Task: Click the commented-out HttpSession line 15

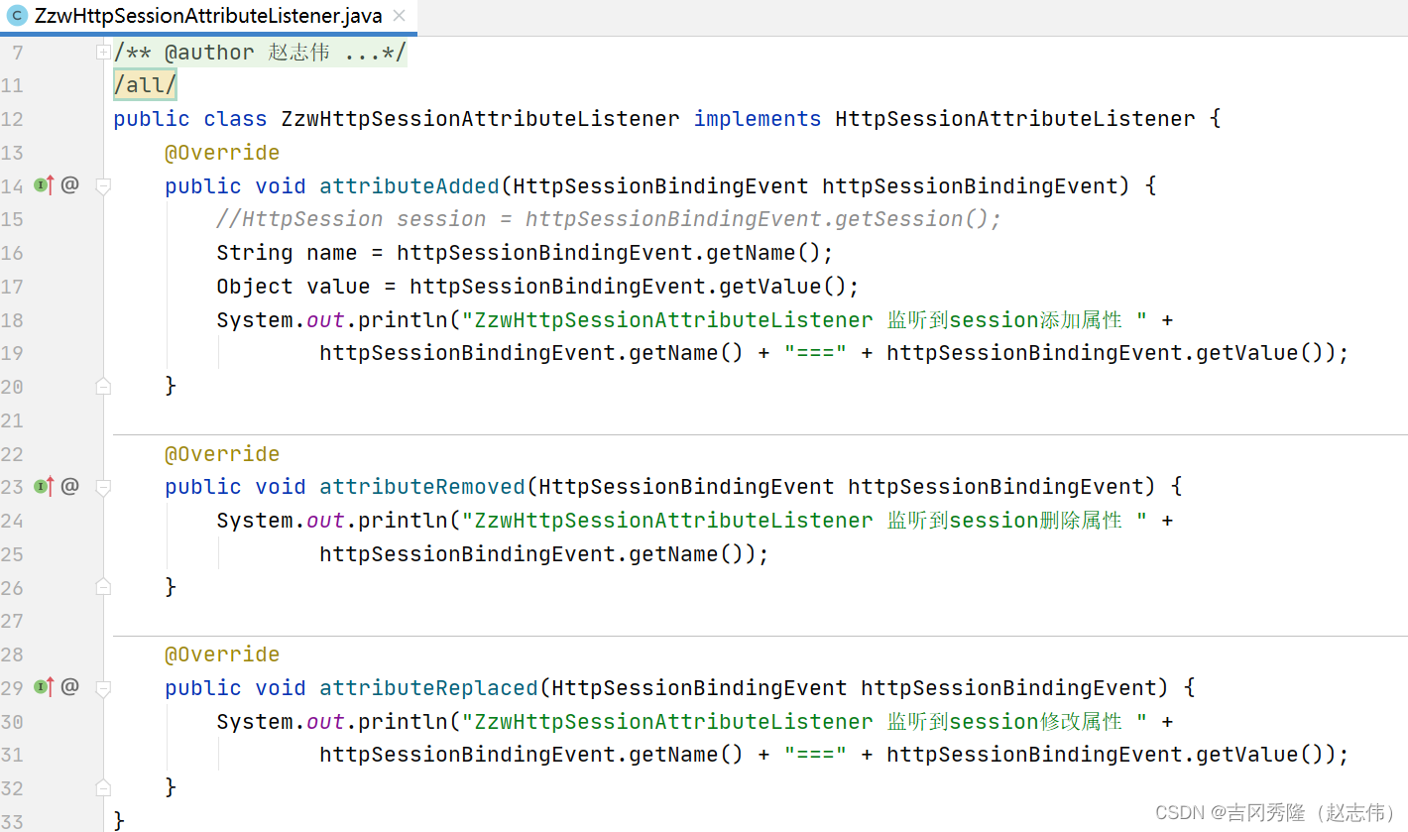Action: (x=609, y=219)
